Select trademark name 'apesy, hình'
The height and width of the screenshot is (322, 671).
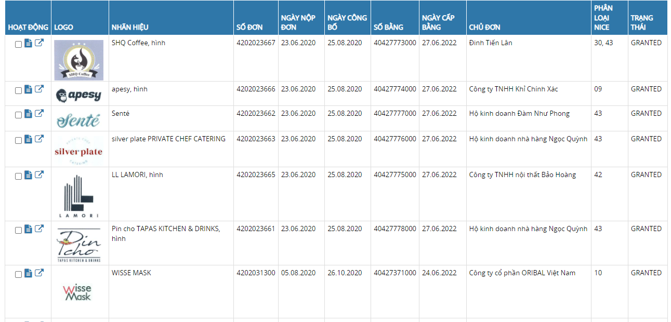[129, 89]
